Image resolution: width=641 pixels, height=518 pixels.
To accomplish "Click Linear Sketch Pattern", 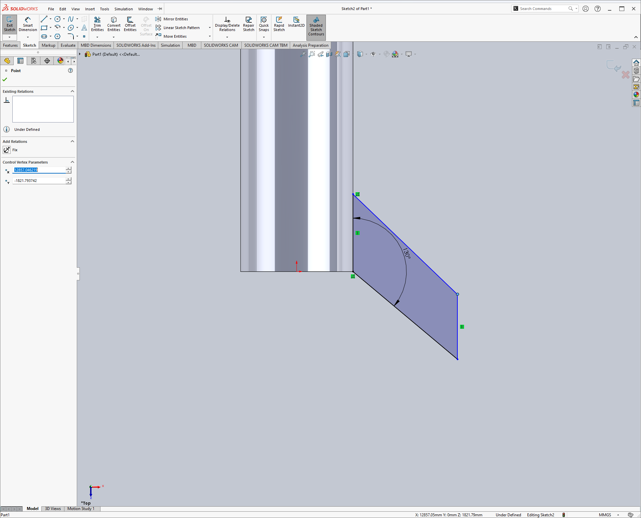I will (x=178, y=28).
